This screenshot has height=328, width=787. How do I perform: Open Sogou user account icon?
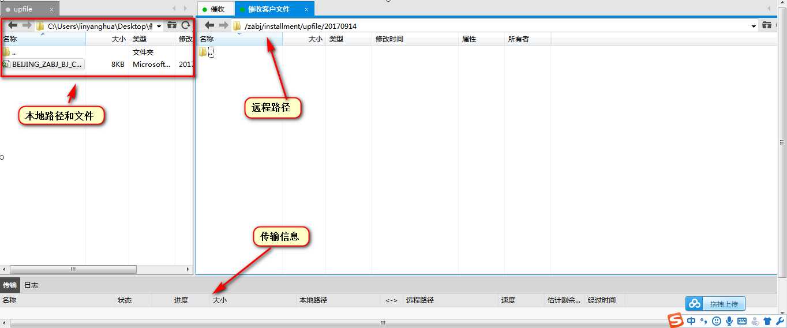click(755, 321)
